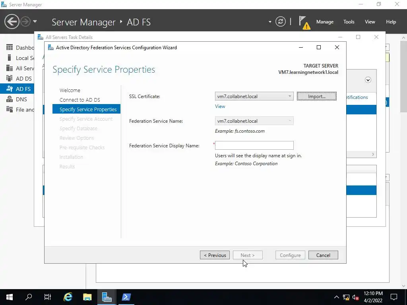The width and height of the screenshot is (407, 305).
Task: Expand the circled chevron in Task Details
Action: (368, 80)
